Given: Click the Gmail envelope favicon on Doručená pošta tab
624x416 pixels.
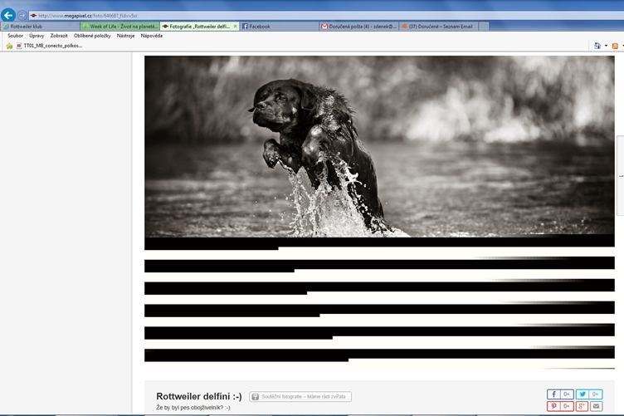Looking at the screenshot, I should (x=324, y=27).
